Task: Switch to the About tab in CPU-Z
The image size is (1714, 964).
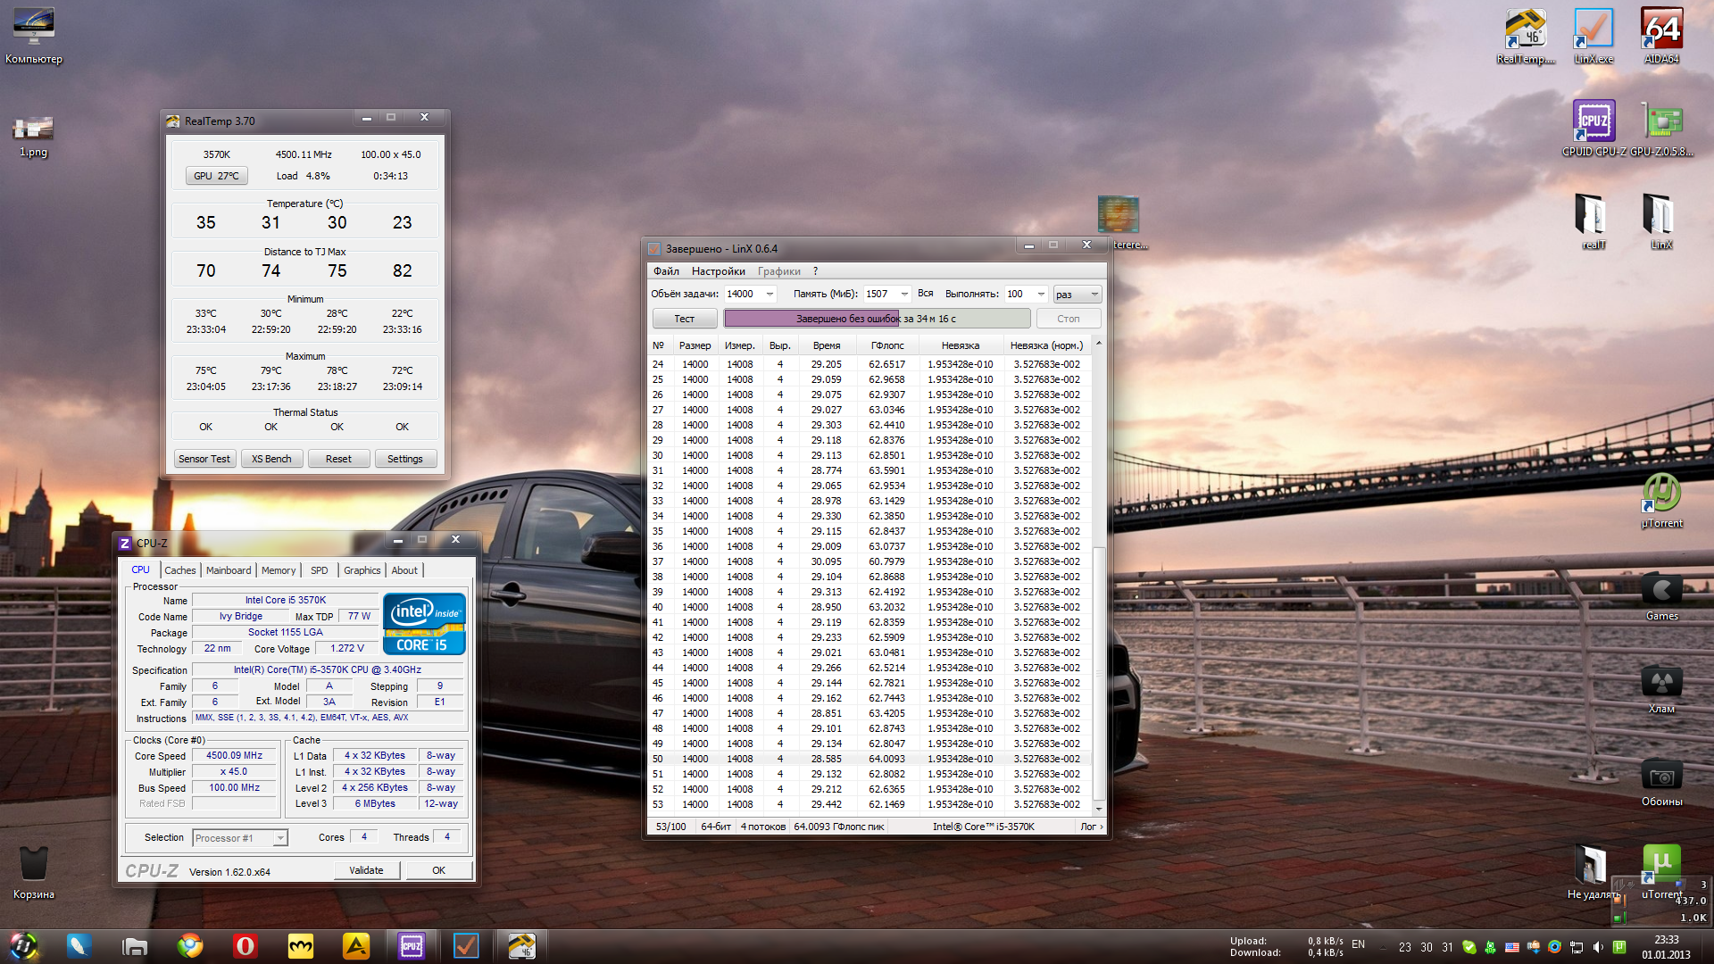Action: [x=404, y=570]
